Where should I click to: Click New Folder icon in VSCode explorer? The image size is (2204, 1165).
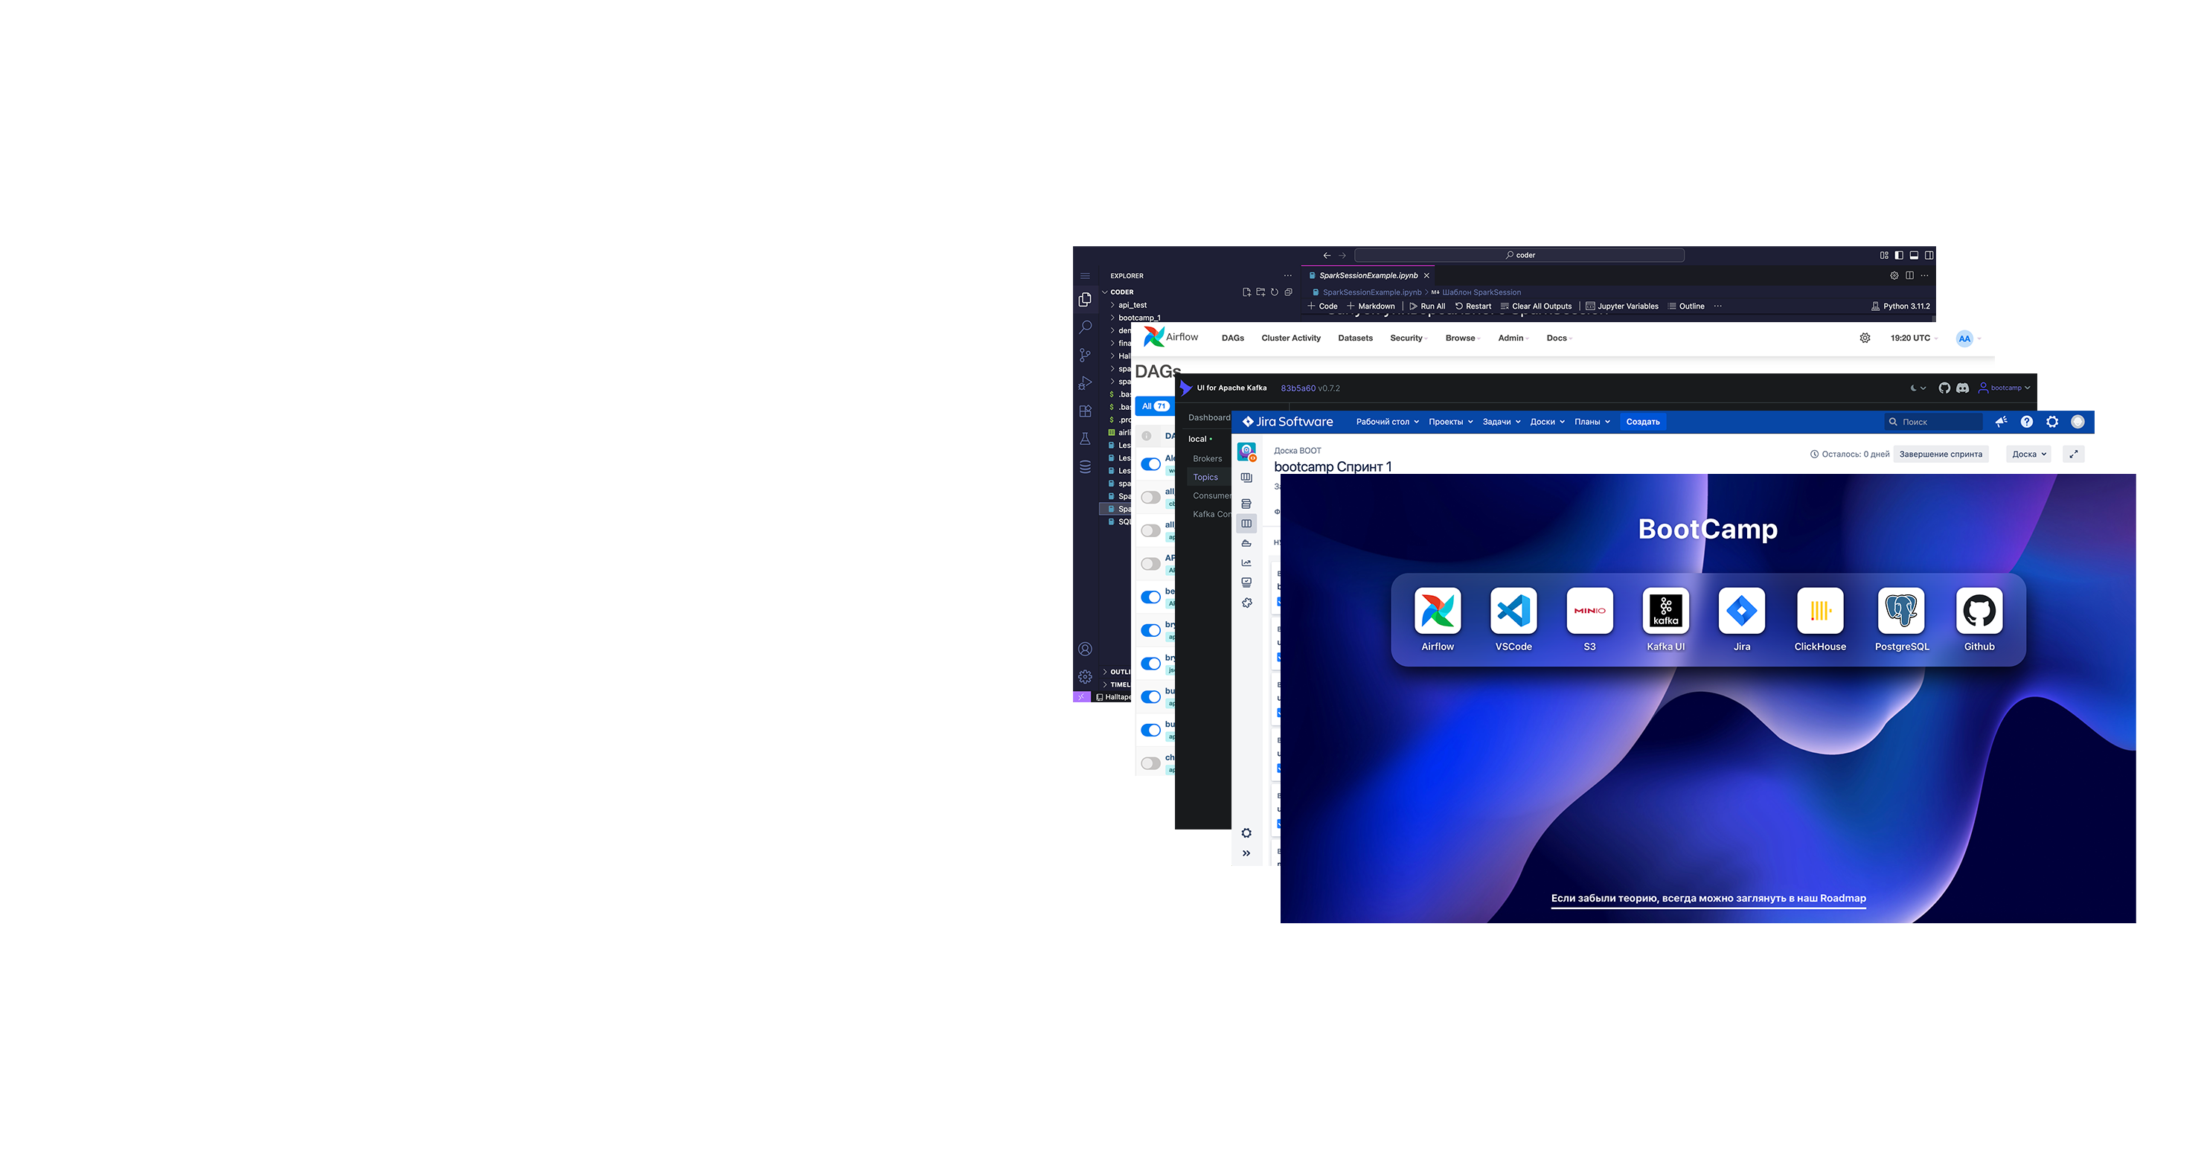point(1260,292)
